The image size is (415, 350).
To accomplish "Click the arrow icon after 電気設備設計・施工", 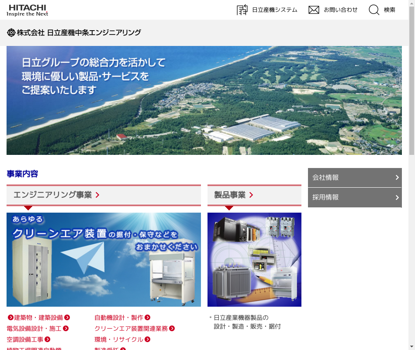I will click(66, 329).
